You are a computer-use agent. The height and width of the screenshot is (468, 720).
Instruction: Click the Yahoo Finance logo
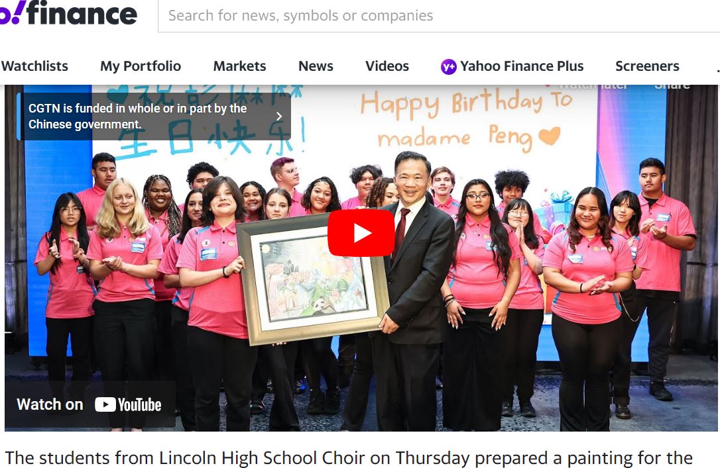(69, 14)
